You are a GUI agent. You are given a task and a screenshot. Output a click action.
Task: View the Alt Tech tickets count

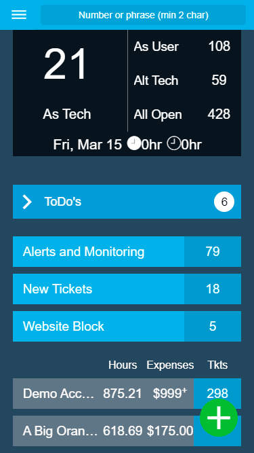click(x=180, y=80)
